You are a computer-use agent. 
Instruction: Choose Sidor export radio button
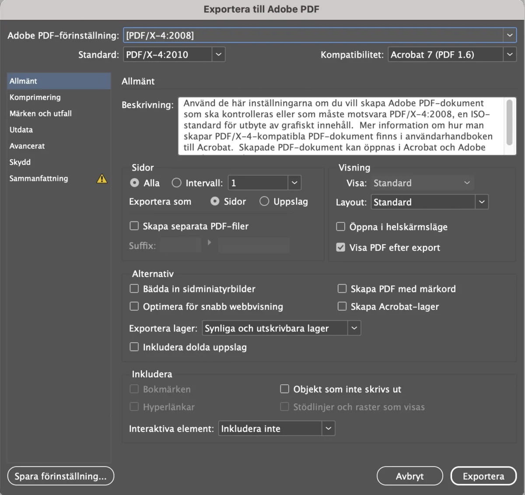215,201
